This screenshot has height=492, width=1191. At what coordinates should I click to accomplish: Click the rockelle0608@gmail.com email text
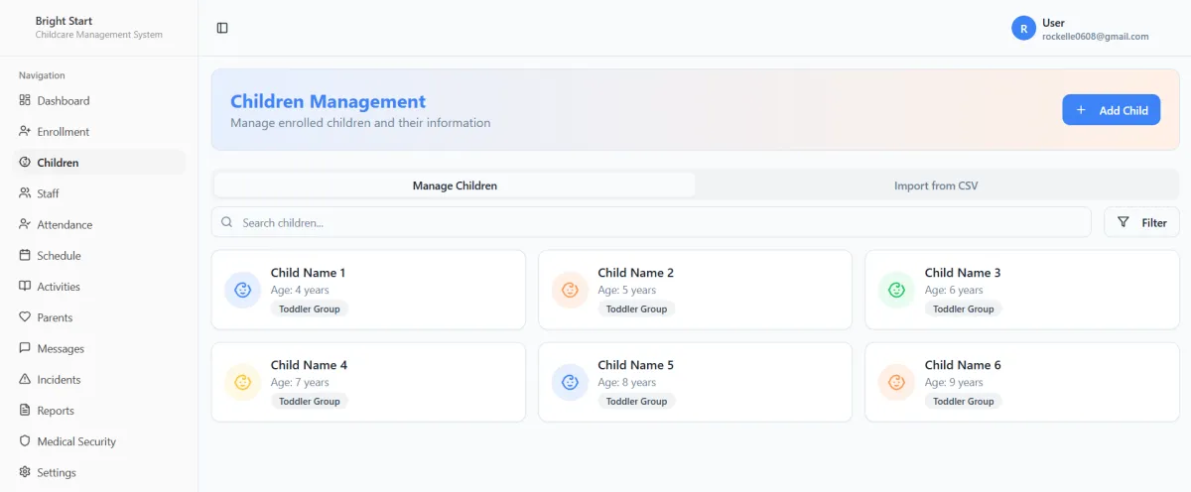point(1095,37)
